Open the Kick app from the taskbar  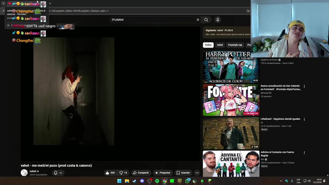(x=172, y=181)
